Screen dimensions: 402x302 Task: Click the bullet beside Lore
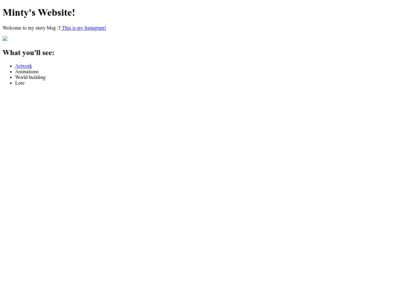[x=11, y=84]
